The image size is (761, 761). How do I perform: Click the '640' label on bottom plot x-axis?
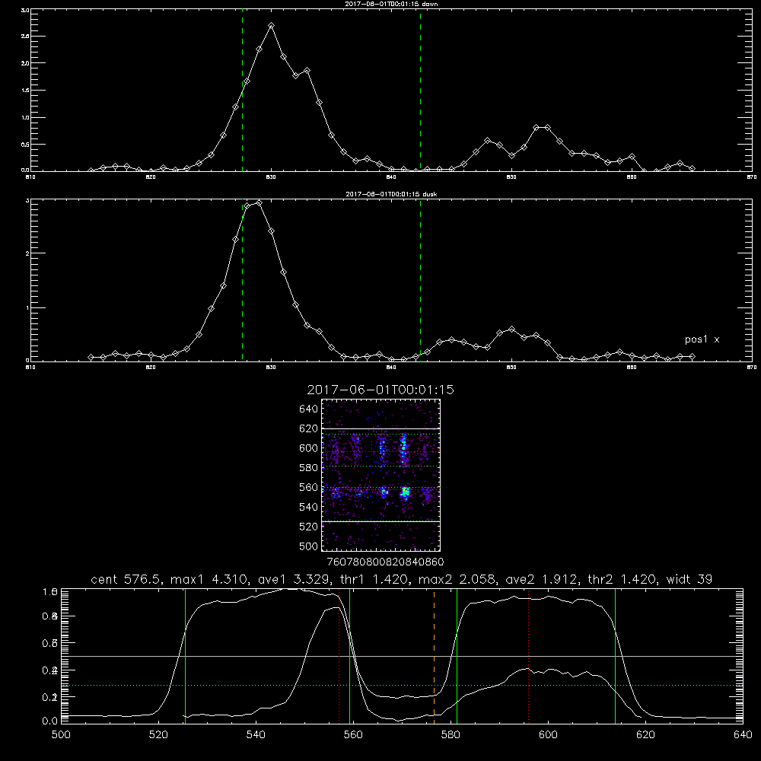tap(743, 735)
